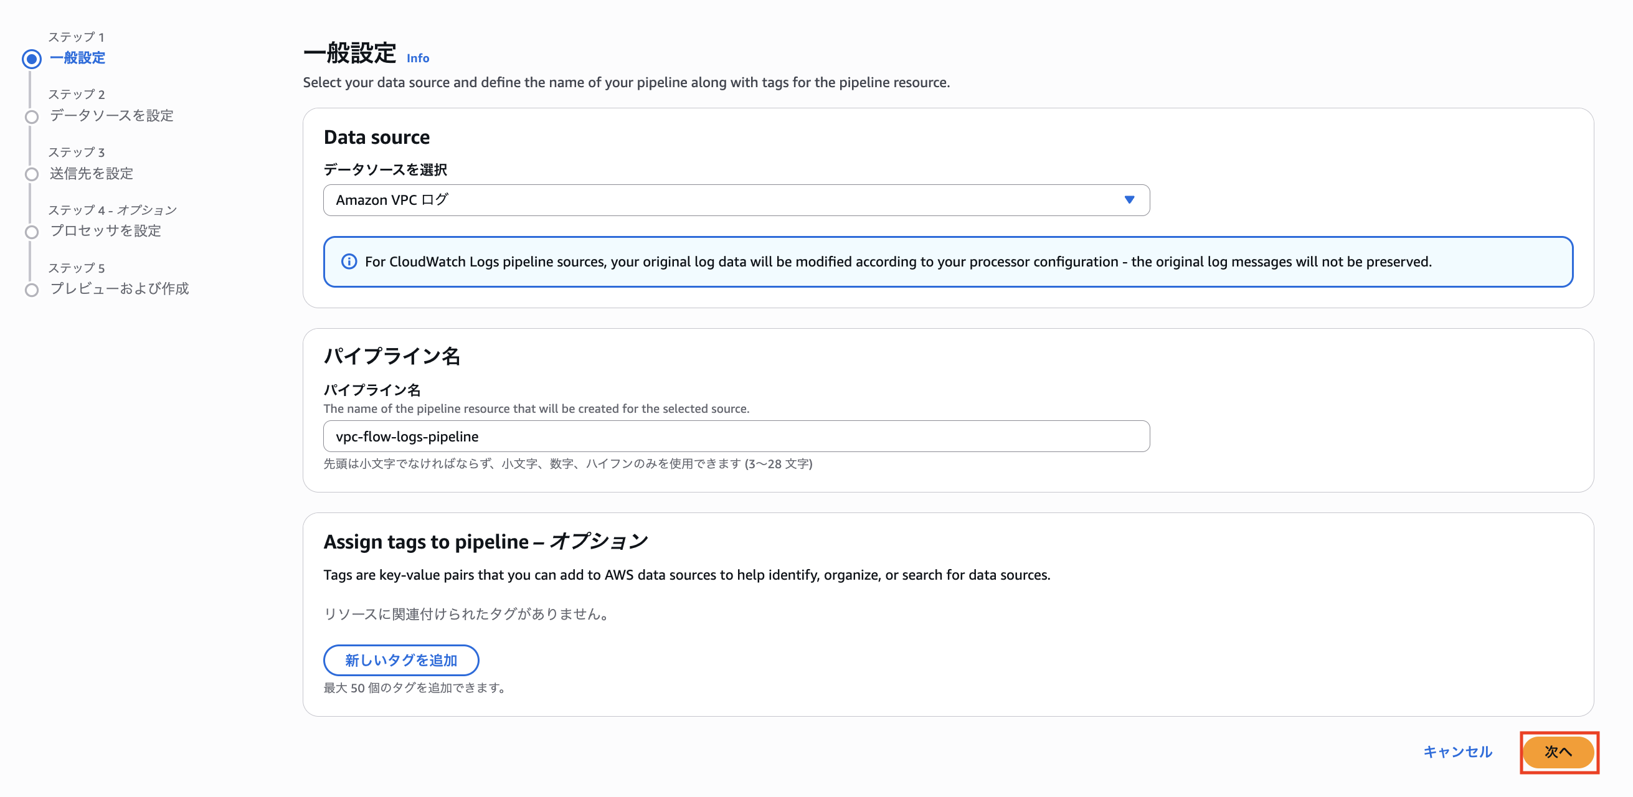Image resolution: width=1633 pixels, height=797 pixels.
Task: Go to データソースを設定 step
Action: point(111,115)
